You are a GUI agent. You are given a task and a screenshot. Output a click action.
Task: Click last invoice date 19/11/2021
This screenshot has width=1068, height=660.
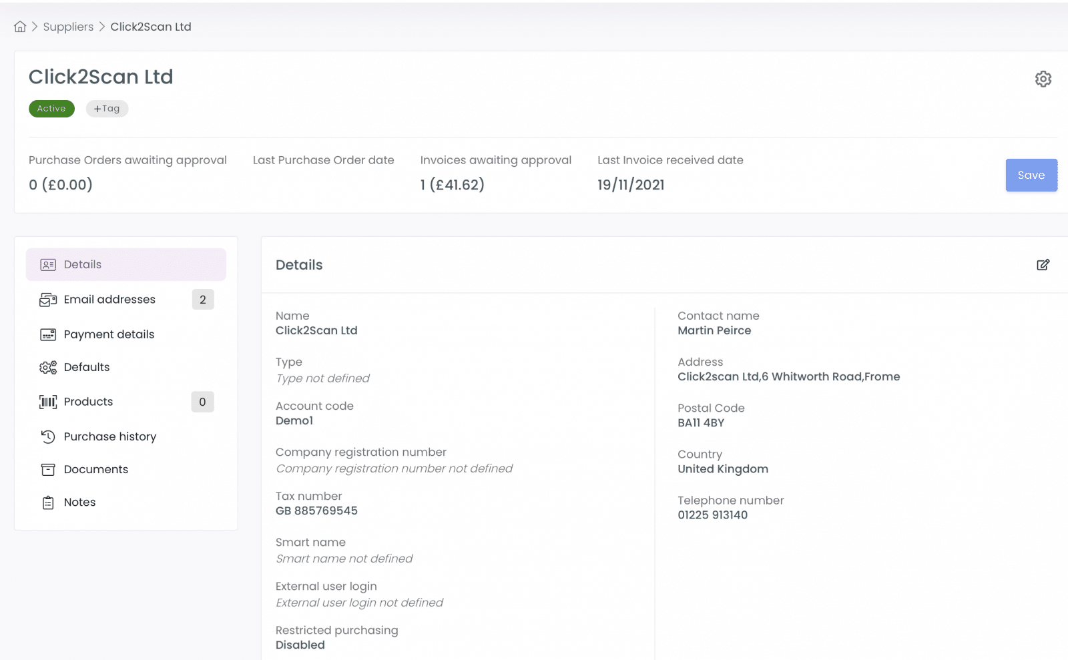(631, 185)
